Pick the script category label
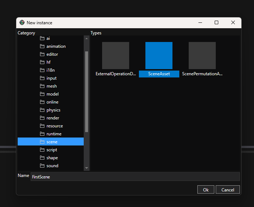254x207 pixels. click(x=52, y=150)
